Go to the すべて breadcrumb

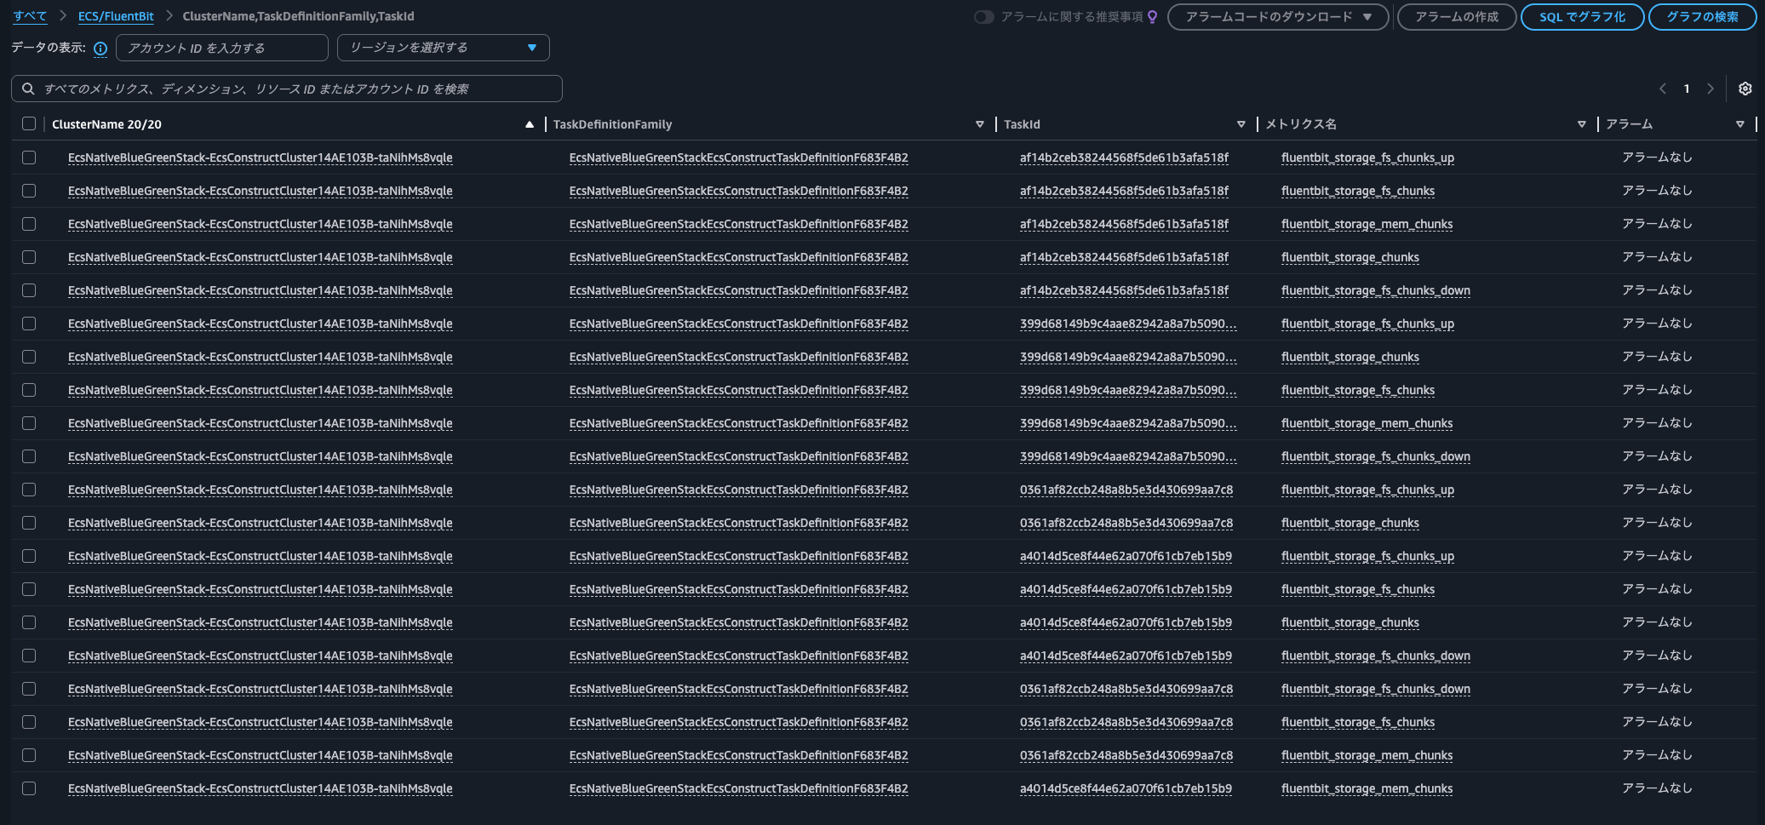30,16
